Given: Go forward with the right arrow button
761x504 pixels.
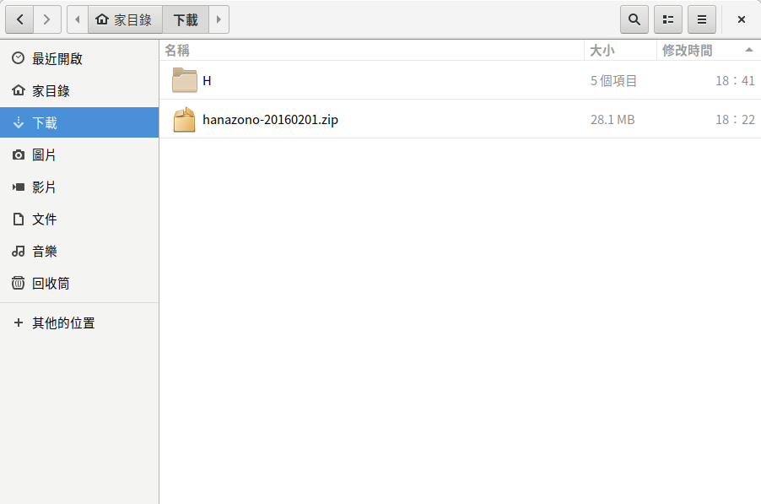Looking at the screenshot, I should pyautogui.click(x=47, y=19).
